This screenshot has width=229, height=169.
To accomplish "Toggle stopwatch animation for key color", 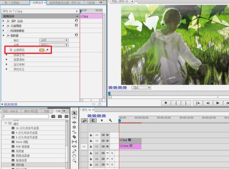I will pos(11,50).
